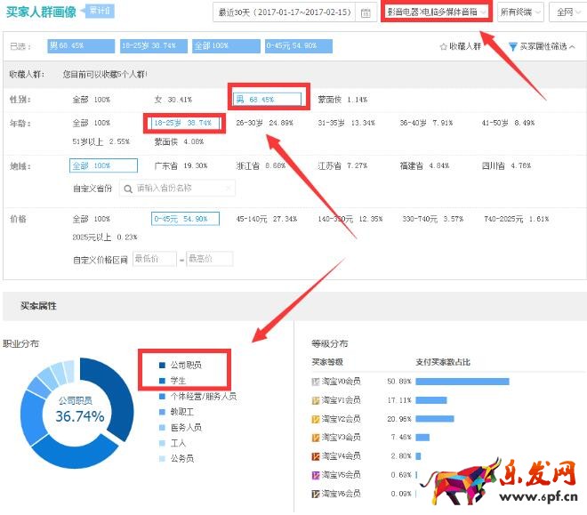Select 全部 100% in the 地域 row
This screenshot has width=587, height=515.
pos(103,165)
